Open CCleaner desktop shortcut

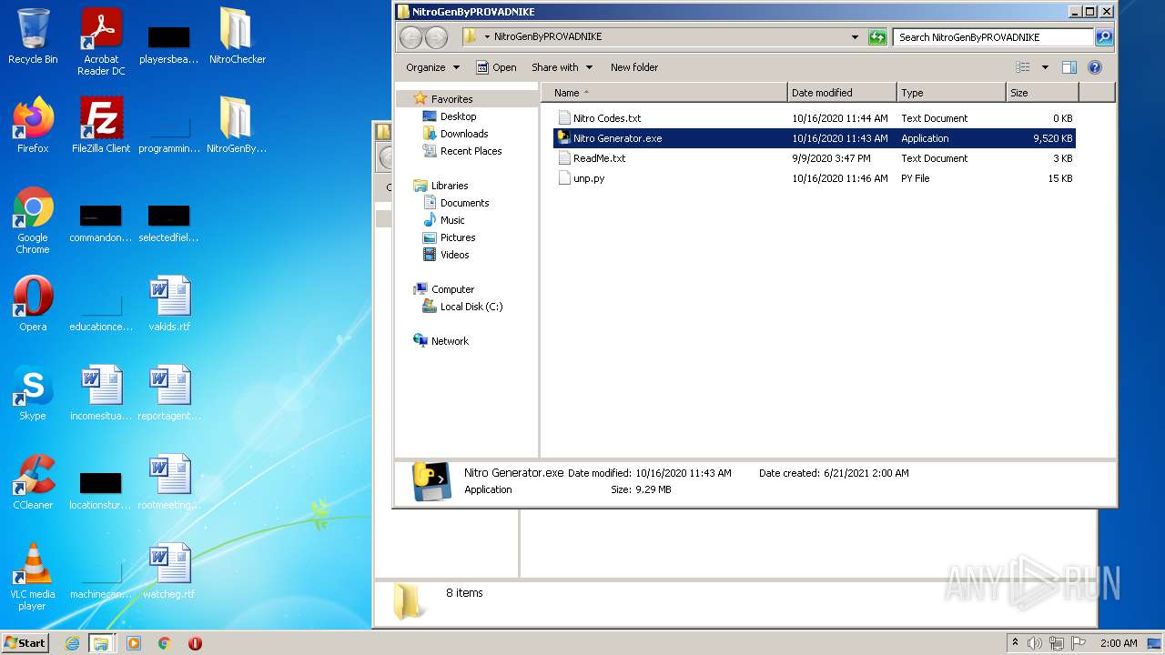tap(33, 482)
